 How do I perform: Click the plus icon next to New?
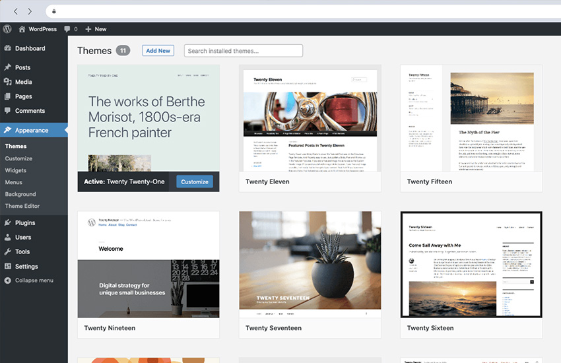[x=88, y=29]
